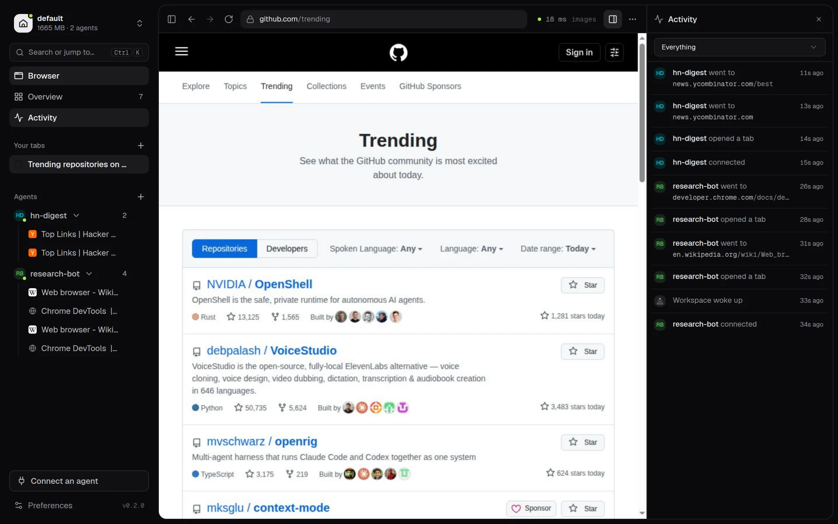Image resolution: width=838 pixels, height=524 pixels.
Task: Open first Web browser - Wiki tab
Action: coord(79,293)
